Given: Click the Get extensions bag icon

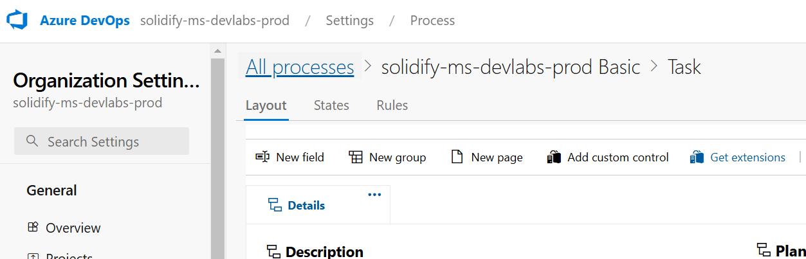Looking at the screenshot, I should 697,157.
